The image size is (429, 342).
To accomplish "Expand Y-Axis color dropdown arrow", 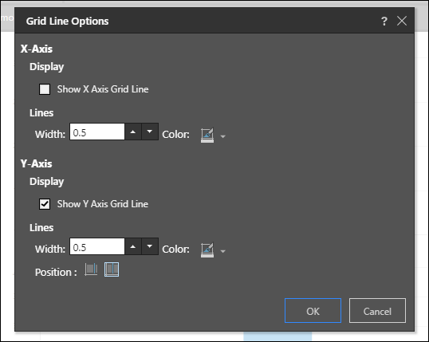I will pyautogui.click(x=223, y=251).
